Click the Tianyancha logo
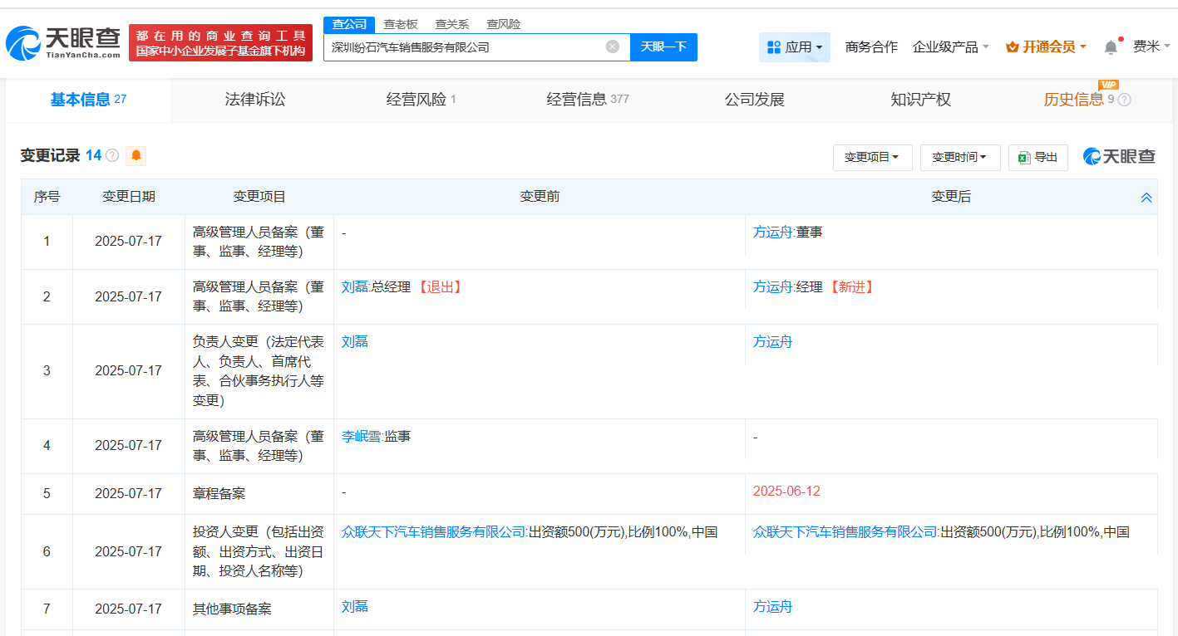The width and height of the screenshot is (1178, 636). coord(63,42)
